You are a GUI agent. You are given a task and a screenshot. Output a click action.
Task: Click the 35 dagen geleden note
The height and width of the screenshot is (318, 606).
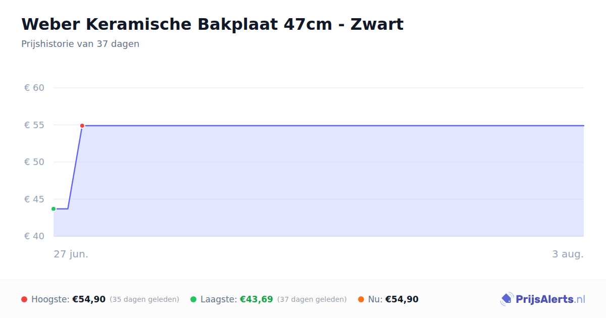click(x=144, y=299)
